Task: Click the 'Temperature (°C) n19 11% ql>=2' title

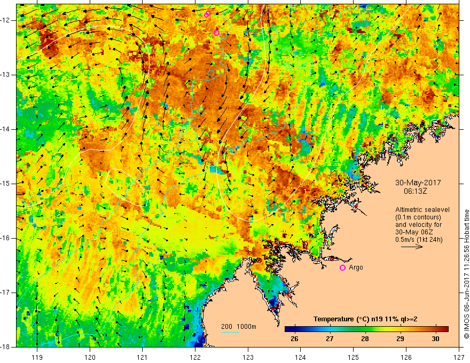Action: [x=365, y=319]
